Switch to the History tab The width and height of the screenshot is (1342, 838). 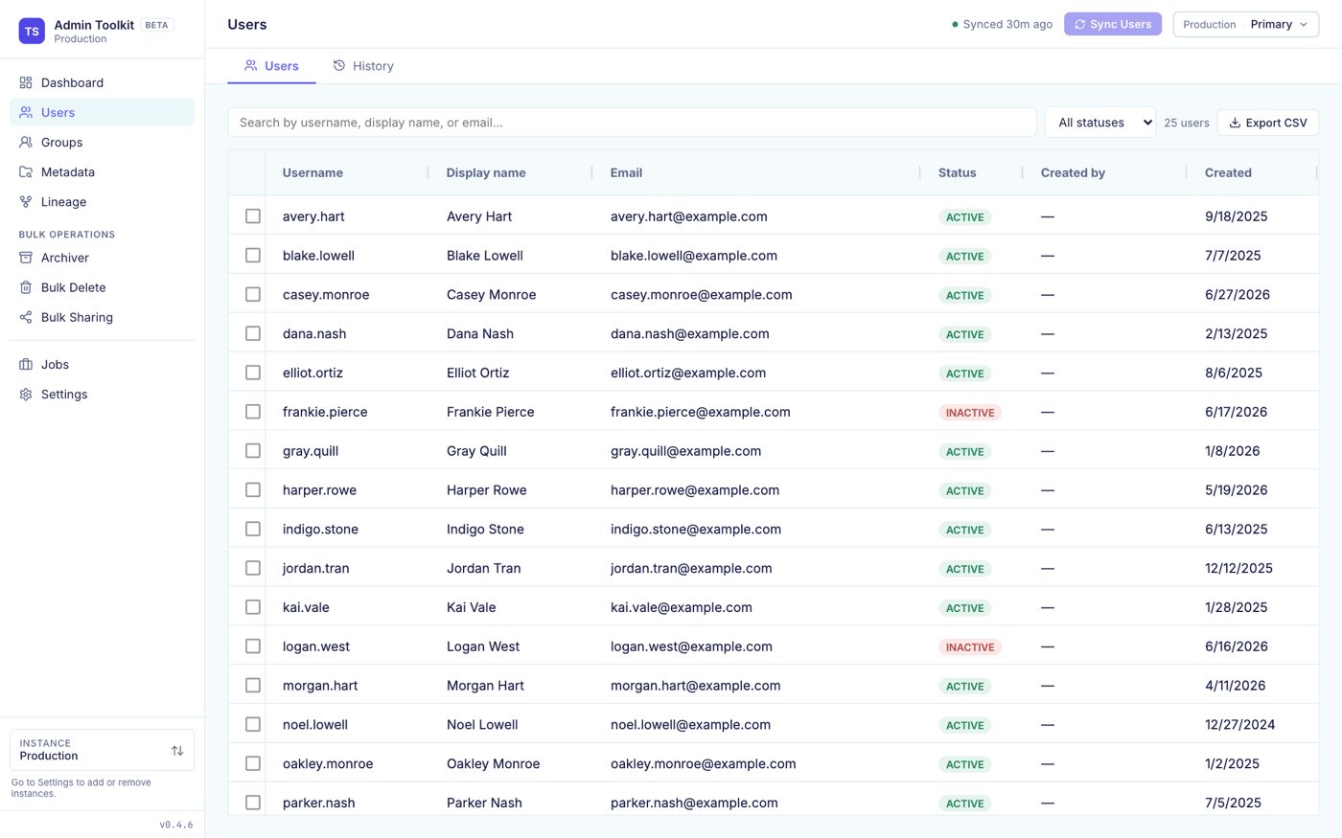coord(363,66)
